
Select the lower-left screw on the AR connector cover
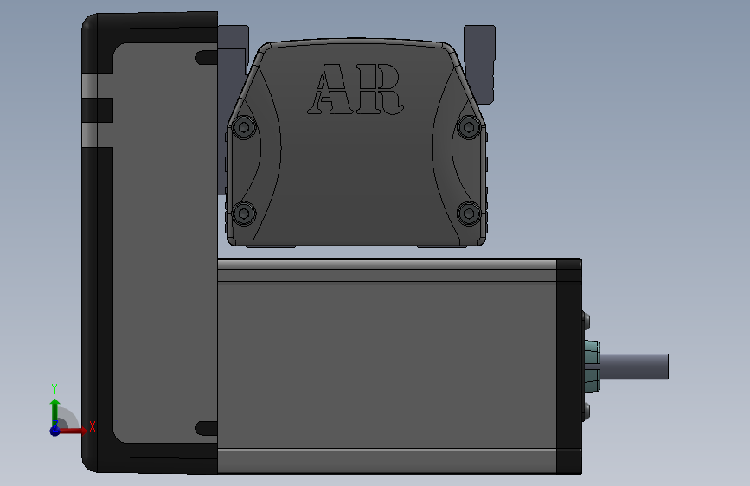(x=244, y=214)
